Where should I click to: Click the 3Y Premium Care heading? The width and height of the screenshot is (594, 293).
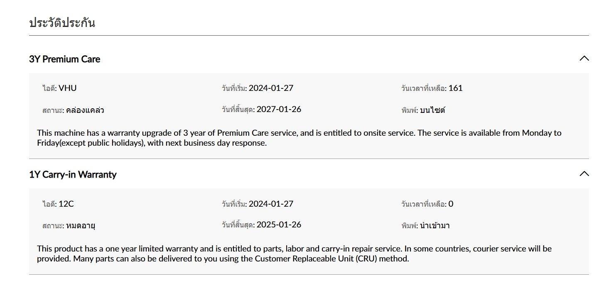tap(65, 59)
